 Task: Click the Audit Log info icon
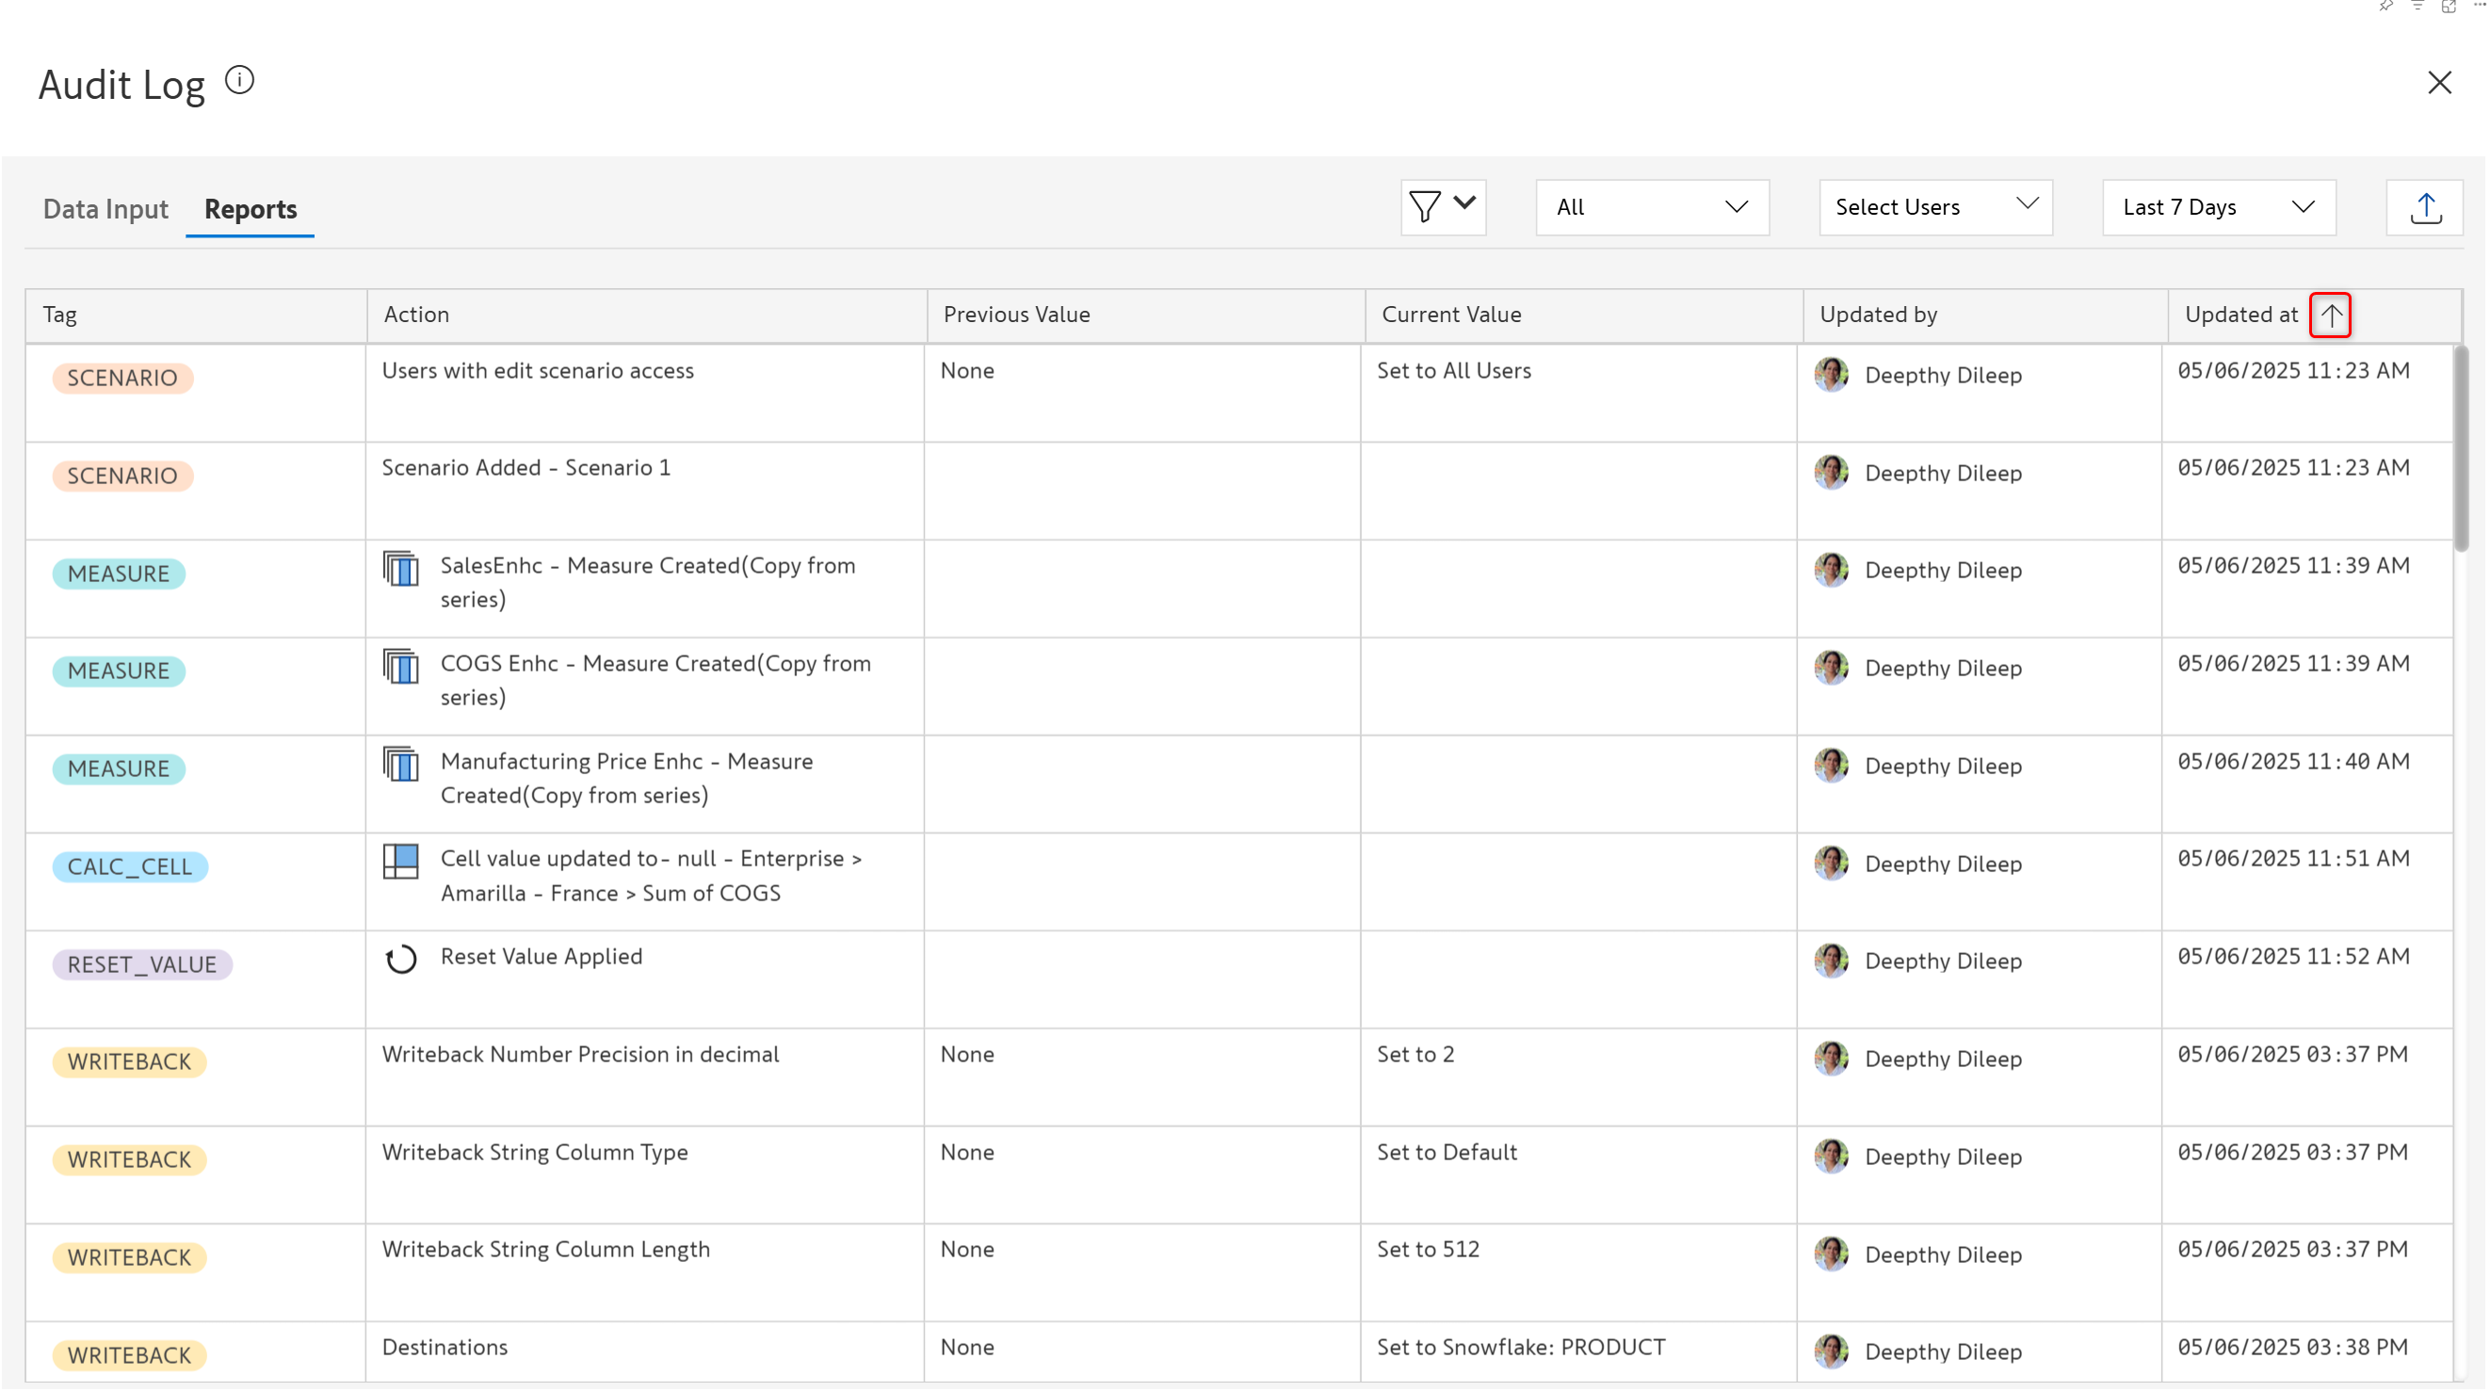pyautogui.click(x=240, y=80)
